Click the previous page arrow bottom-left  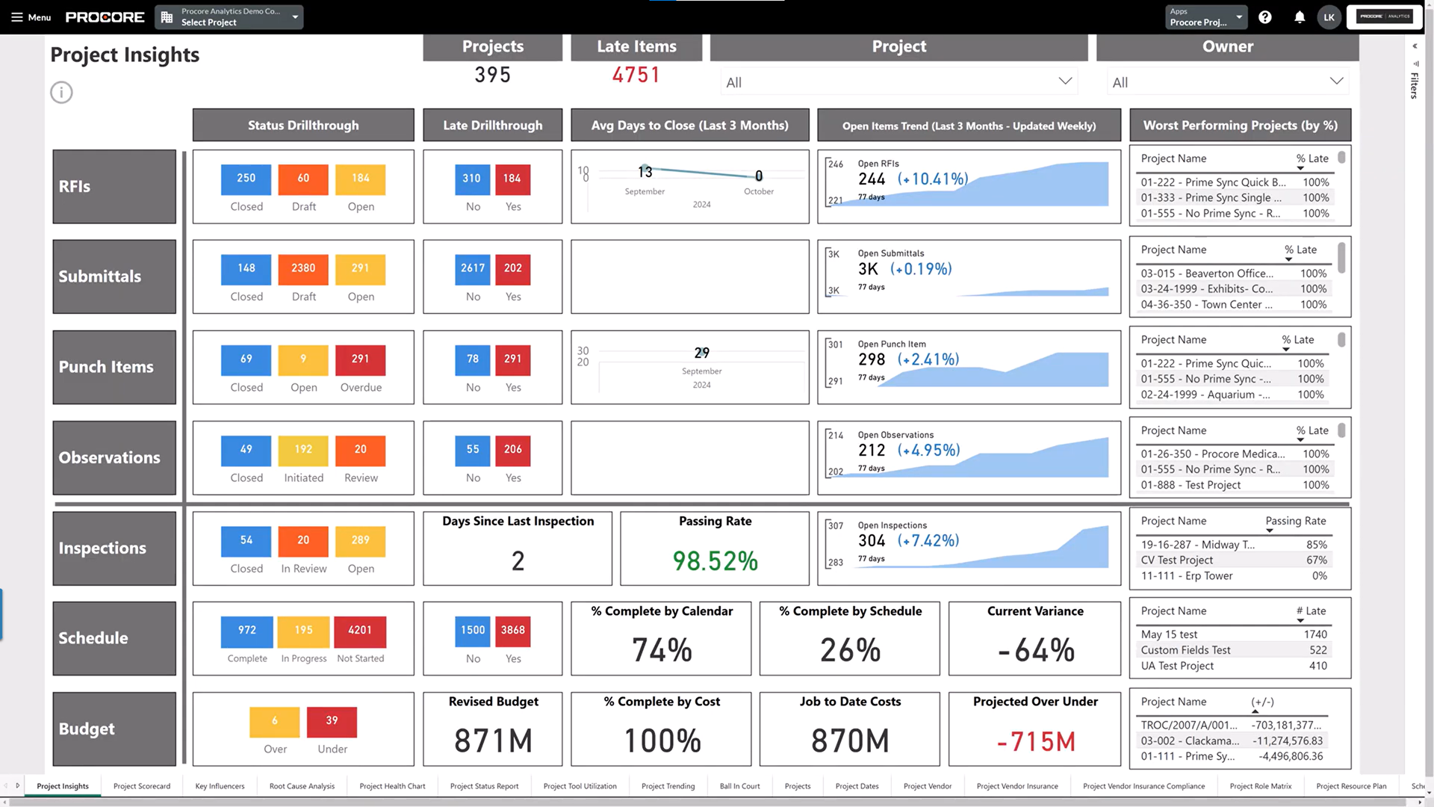click(6, 785)
